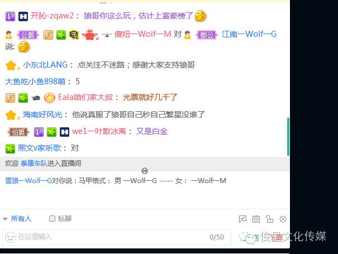The height and width of the screenshot is (254, 338).
Task: Toggle the 私聊 private chat checkbox
Action: tap(52, 219)
